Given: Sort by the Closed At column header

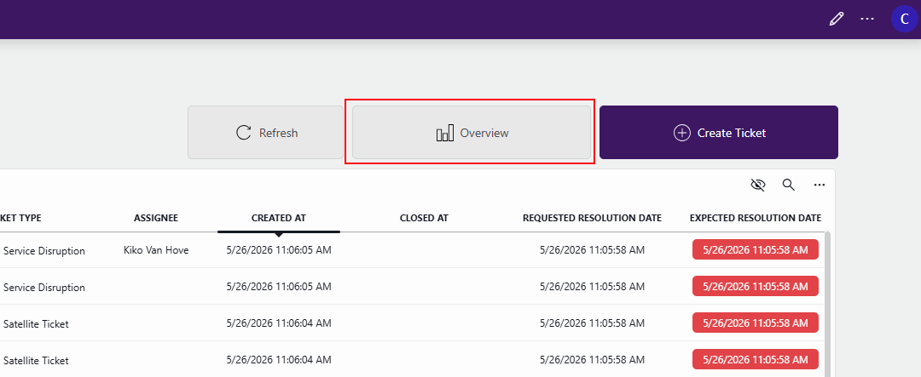Looking at the screenshot, I should click(x=424, y=218).
